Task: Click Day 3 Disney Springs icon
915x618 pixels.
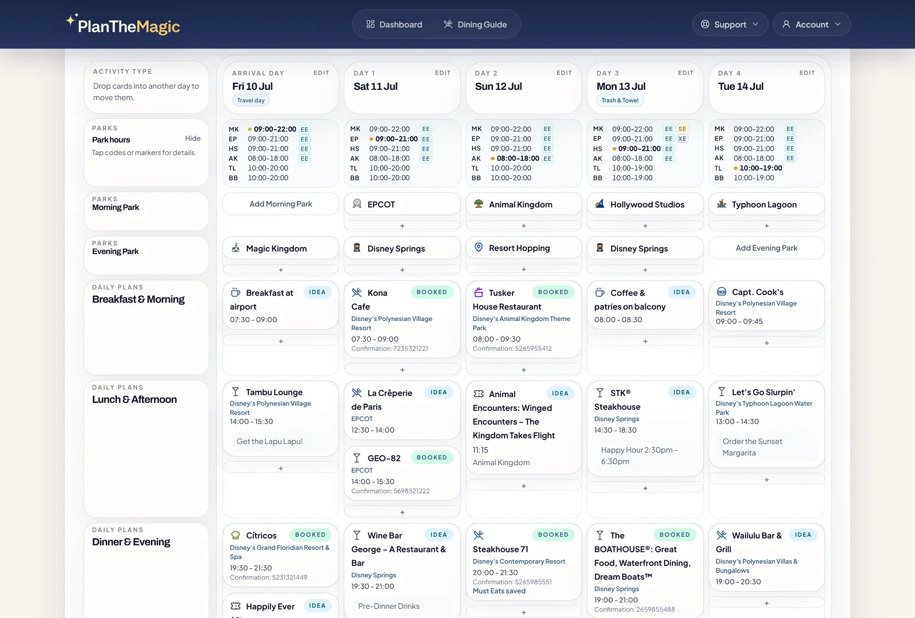Action: pos(600,248)
